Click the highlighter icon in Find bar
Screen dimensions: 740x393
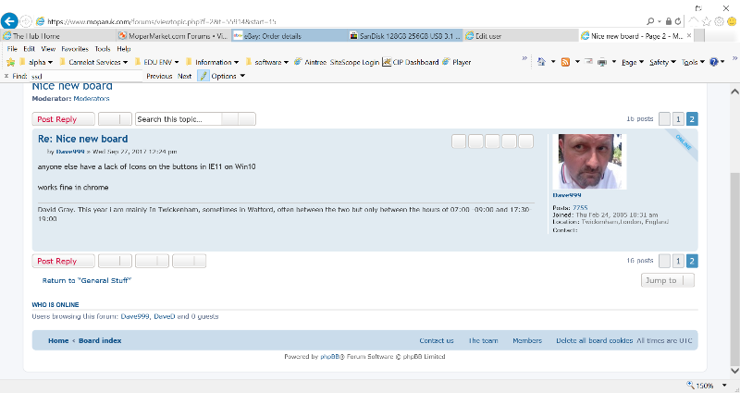point(203,76)
